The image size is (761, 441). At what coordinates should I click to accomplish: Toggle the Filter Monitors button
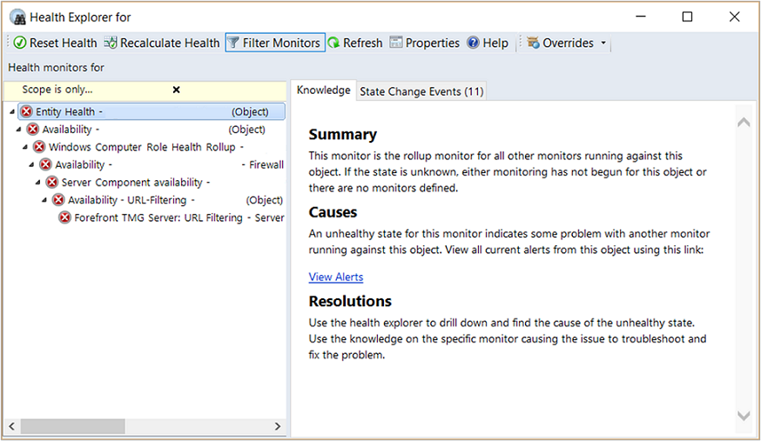coord(275,43)
